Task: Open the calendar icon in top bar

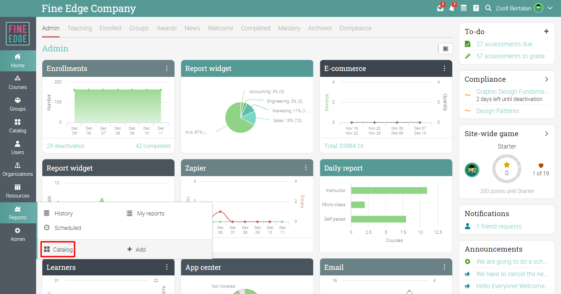Action: [464, 8]
